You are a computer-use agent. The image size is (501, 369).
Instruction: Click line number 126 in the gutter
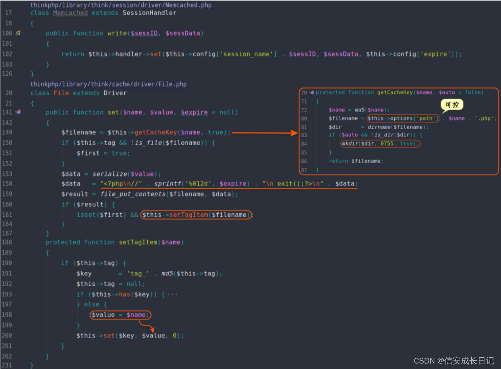point(7,74)
